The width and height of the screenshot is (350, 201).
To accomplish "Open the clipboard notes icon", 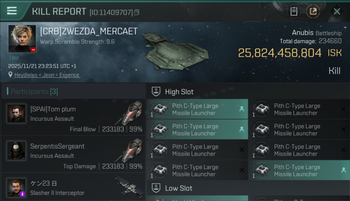I will [294, 12].
